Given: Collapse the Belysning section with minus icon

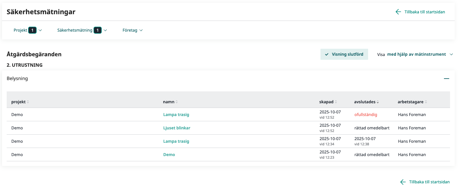Looking at the screenshot, I should pos(446,79).
